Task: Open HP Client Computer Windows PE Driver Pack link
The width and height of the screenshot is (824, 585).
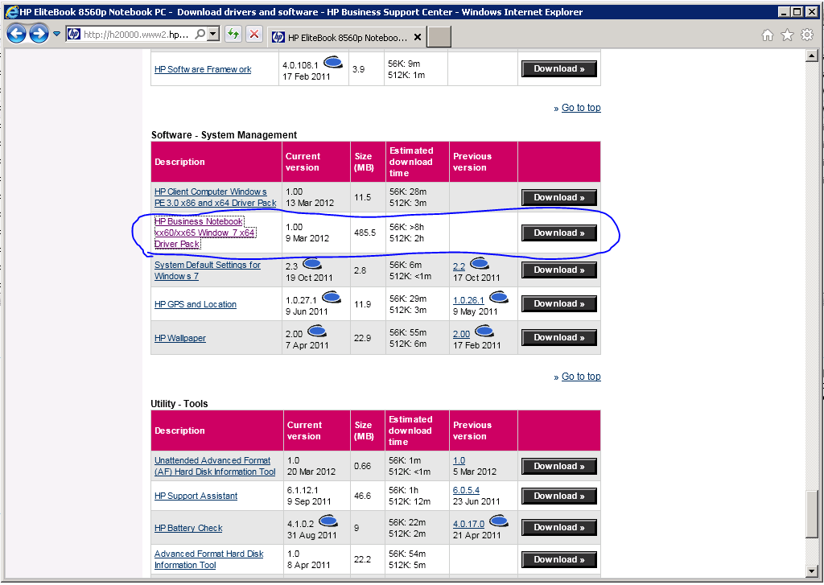Action: click(x=216, y=198)
